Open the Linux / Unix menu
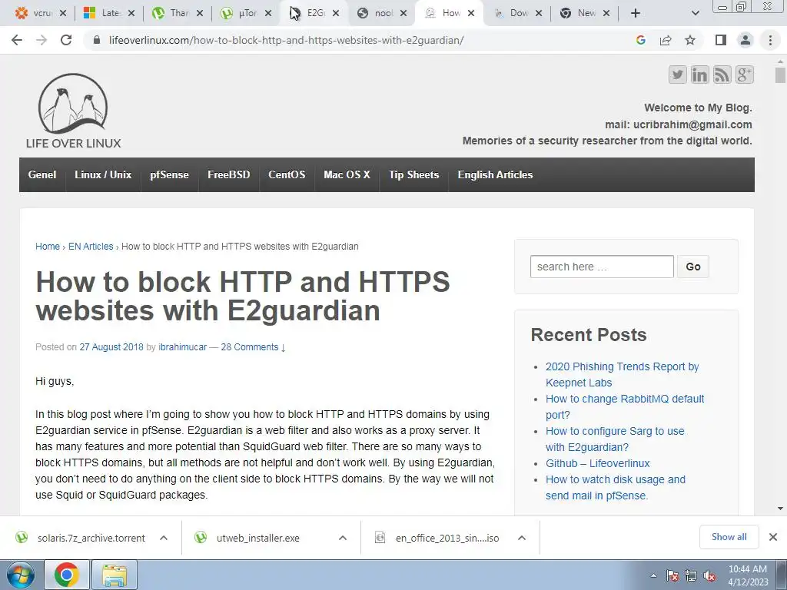Image resolution: width=787 pixels, height=590 pixels. (x=103, y=174)
